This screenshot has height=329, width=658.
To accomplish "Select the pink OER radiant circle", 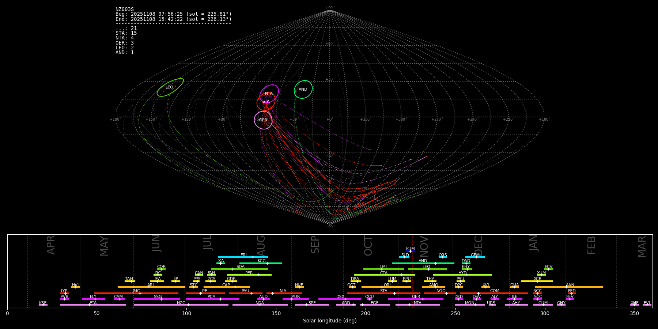I will tap(263, 120).
